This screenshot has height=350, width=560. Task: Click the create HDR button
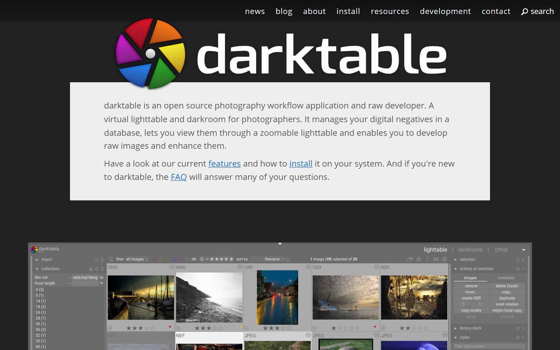pos(471,298)
